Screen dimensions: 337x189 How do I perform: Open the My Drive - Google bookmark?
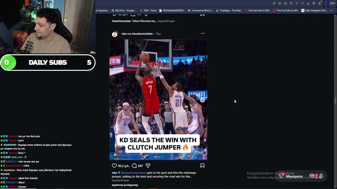(123, 10)
